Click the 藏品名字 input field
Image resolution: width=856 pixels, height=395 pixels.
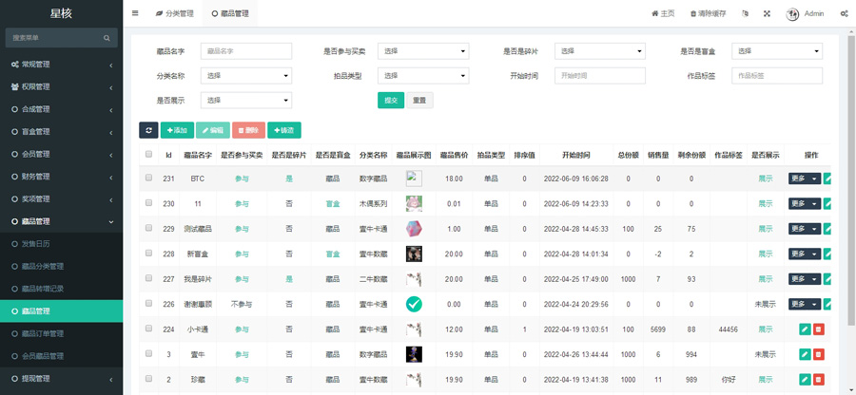tap(245, 51)
